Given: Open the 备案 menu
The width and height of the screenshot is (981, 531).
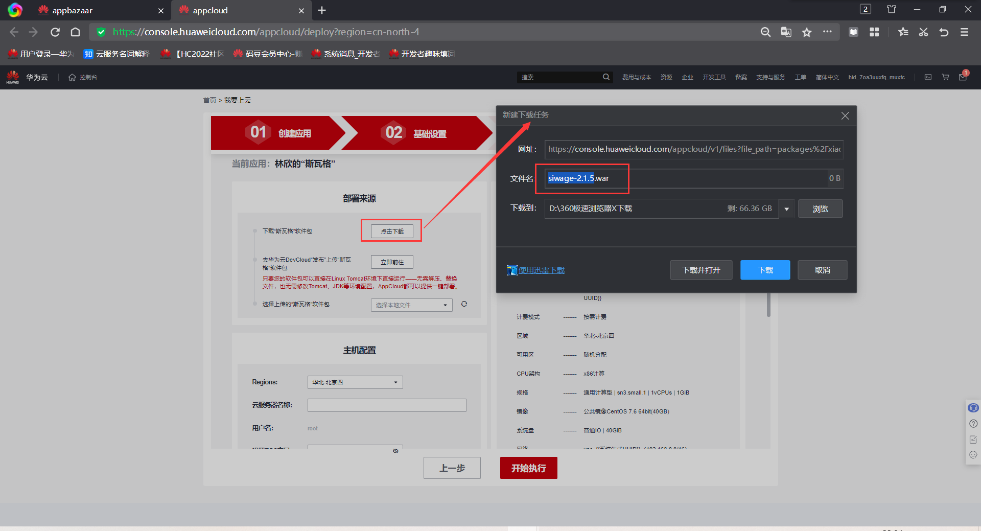Looking at the screenshot, I should point(741,77).
